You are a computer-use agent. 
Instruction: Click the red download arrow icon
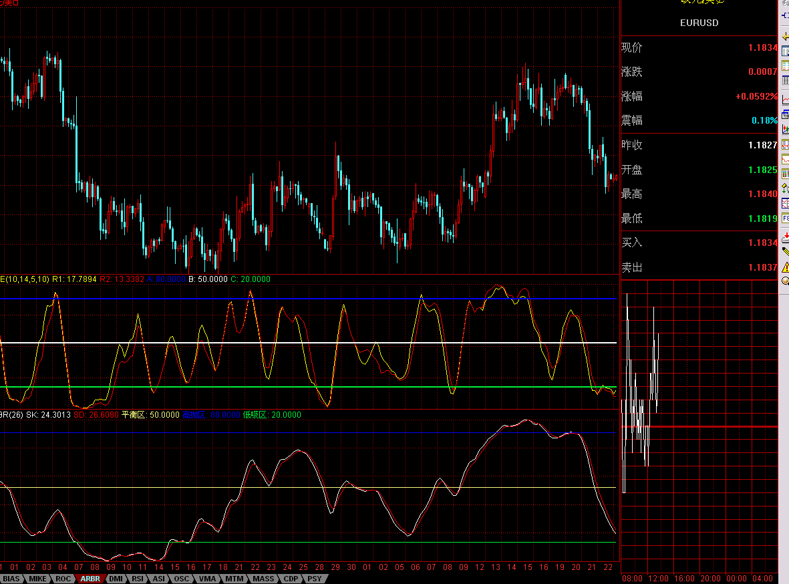786,238
